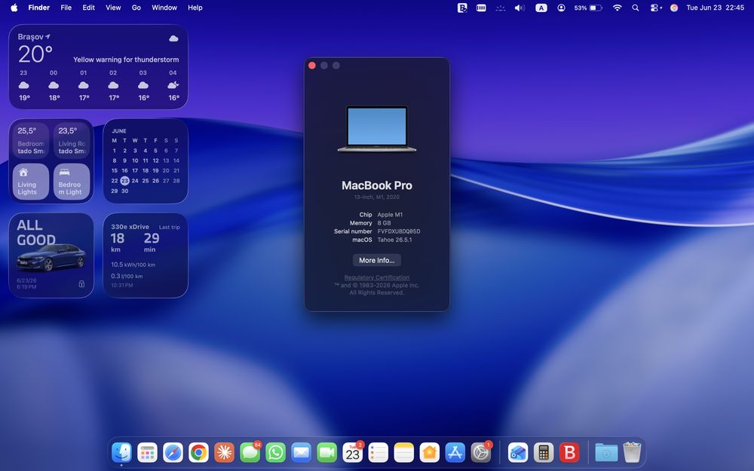
Task: Open the Edit menu
Action: tap(88, 8)
